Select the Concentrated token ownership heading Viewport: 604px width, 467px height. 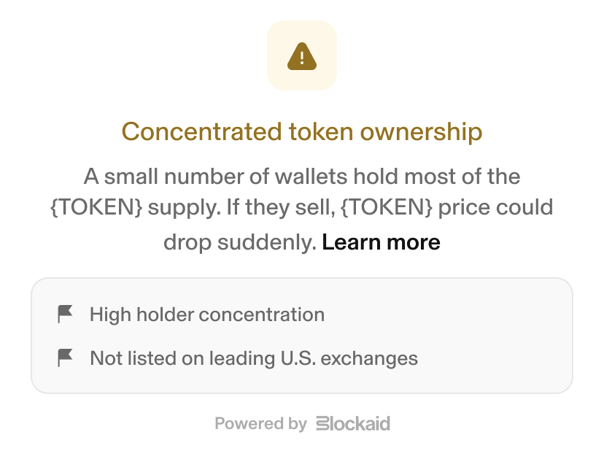click(x=302, y=132)
